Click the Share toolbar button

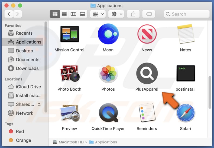pos(133,14)
